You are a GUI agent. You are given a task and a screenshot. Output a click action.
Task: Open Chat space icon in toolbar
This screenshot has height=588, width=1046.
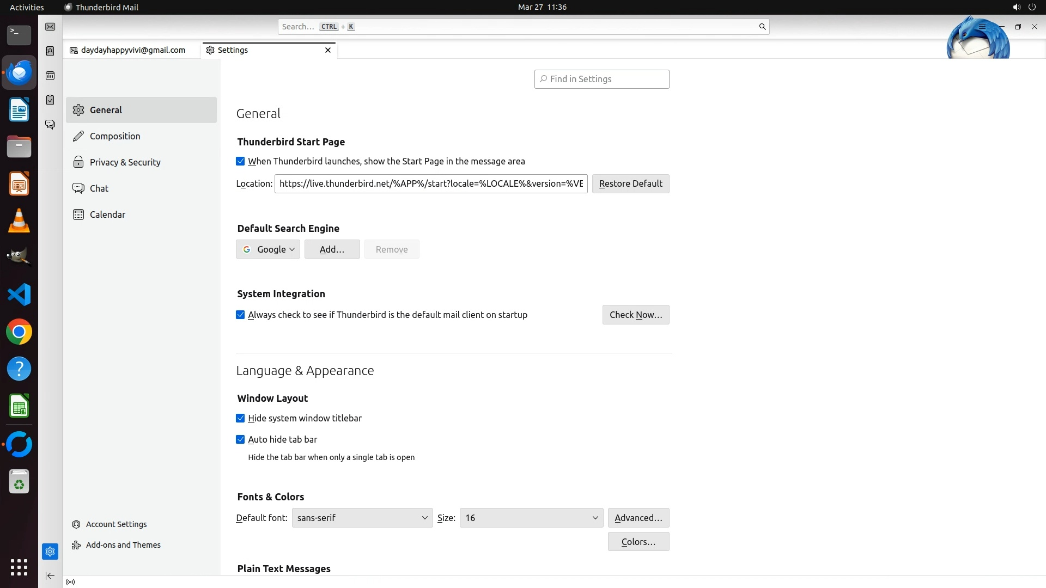point(50,125)
